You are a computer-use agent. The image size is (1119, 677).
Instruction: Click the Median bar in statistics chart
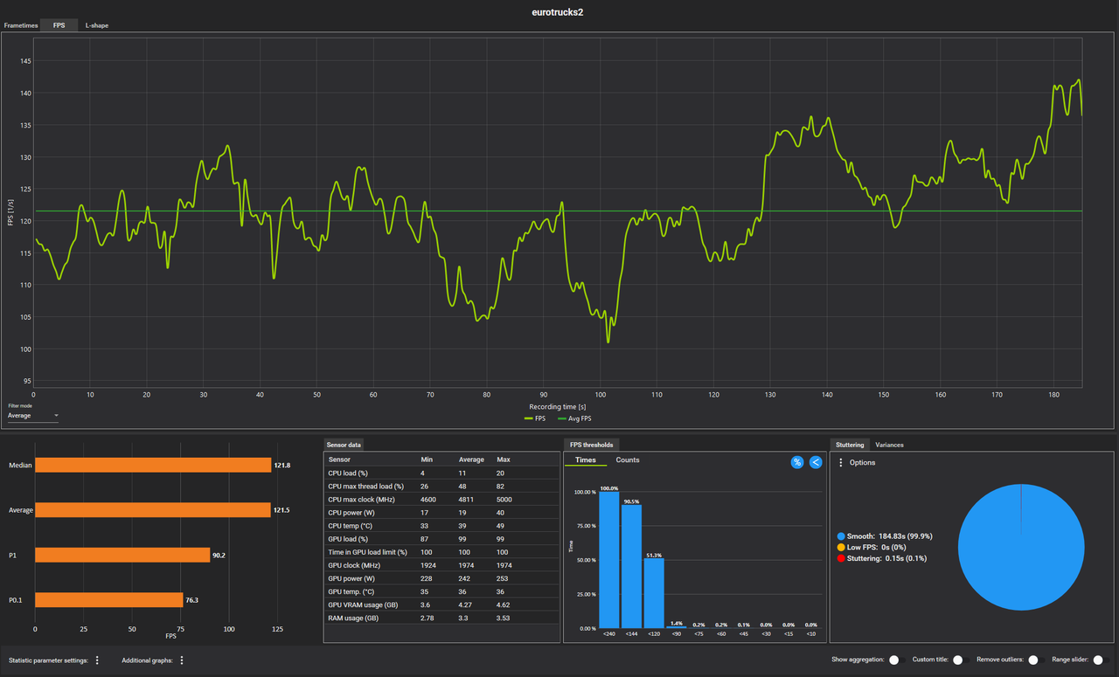(153, 465)
